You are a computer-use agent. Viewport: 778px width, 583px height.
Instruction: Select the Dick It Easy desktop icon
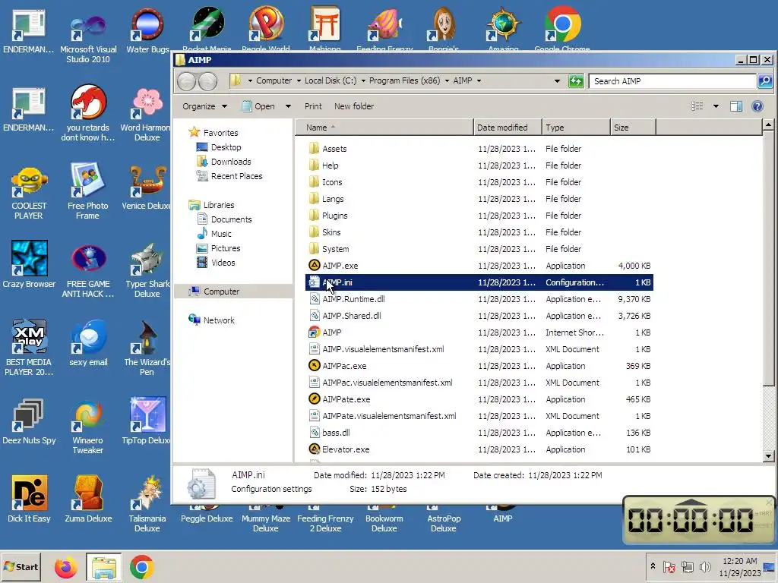pos(29,499)
